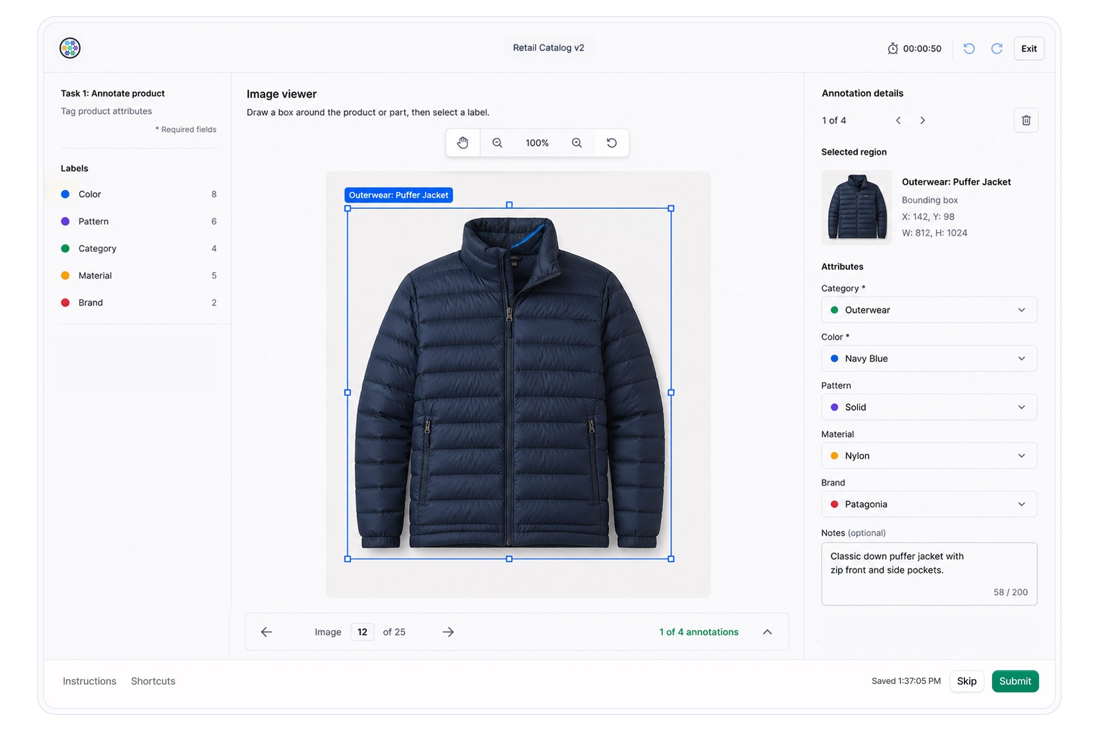This screenshot has height=732, width=1099.
Task: Click the top-middle bounding box handle
Action: 509,205
